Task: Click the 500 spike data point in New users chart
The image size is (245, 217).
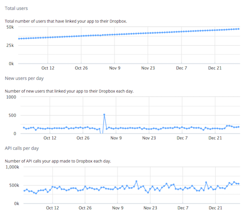Action: 104,114
